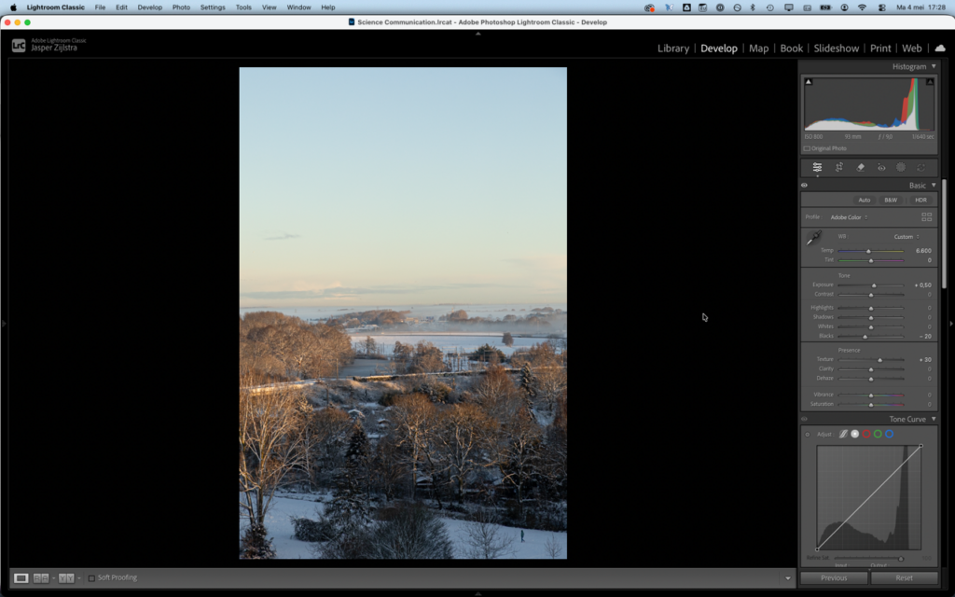Click the Reset button
Screen dimensions: 955x597
pos(904,578)
